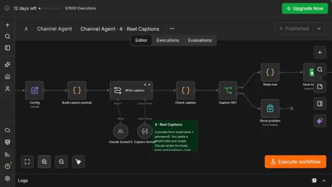Viewport: 332px width, 187px height.
Task: Switch to the Editor tab
Action: pyautogui.click(x=141, y=41)
